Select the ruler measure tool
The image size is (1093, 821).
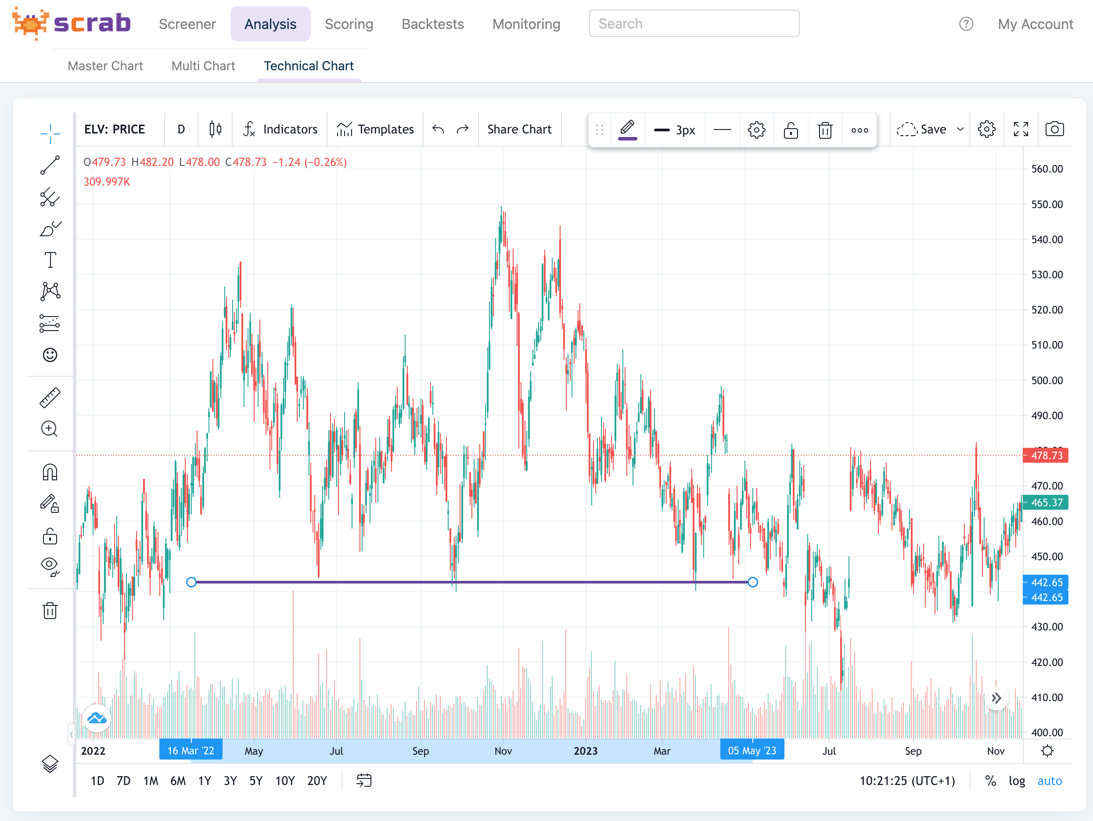[x=50, y=397]
